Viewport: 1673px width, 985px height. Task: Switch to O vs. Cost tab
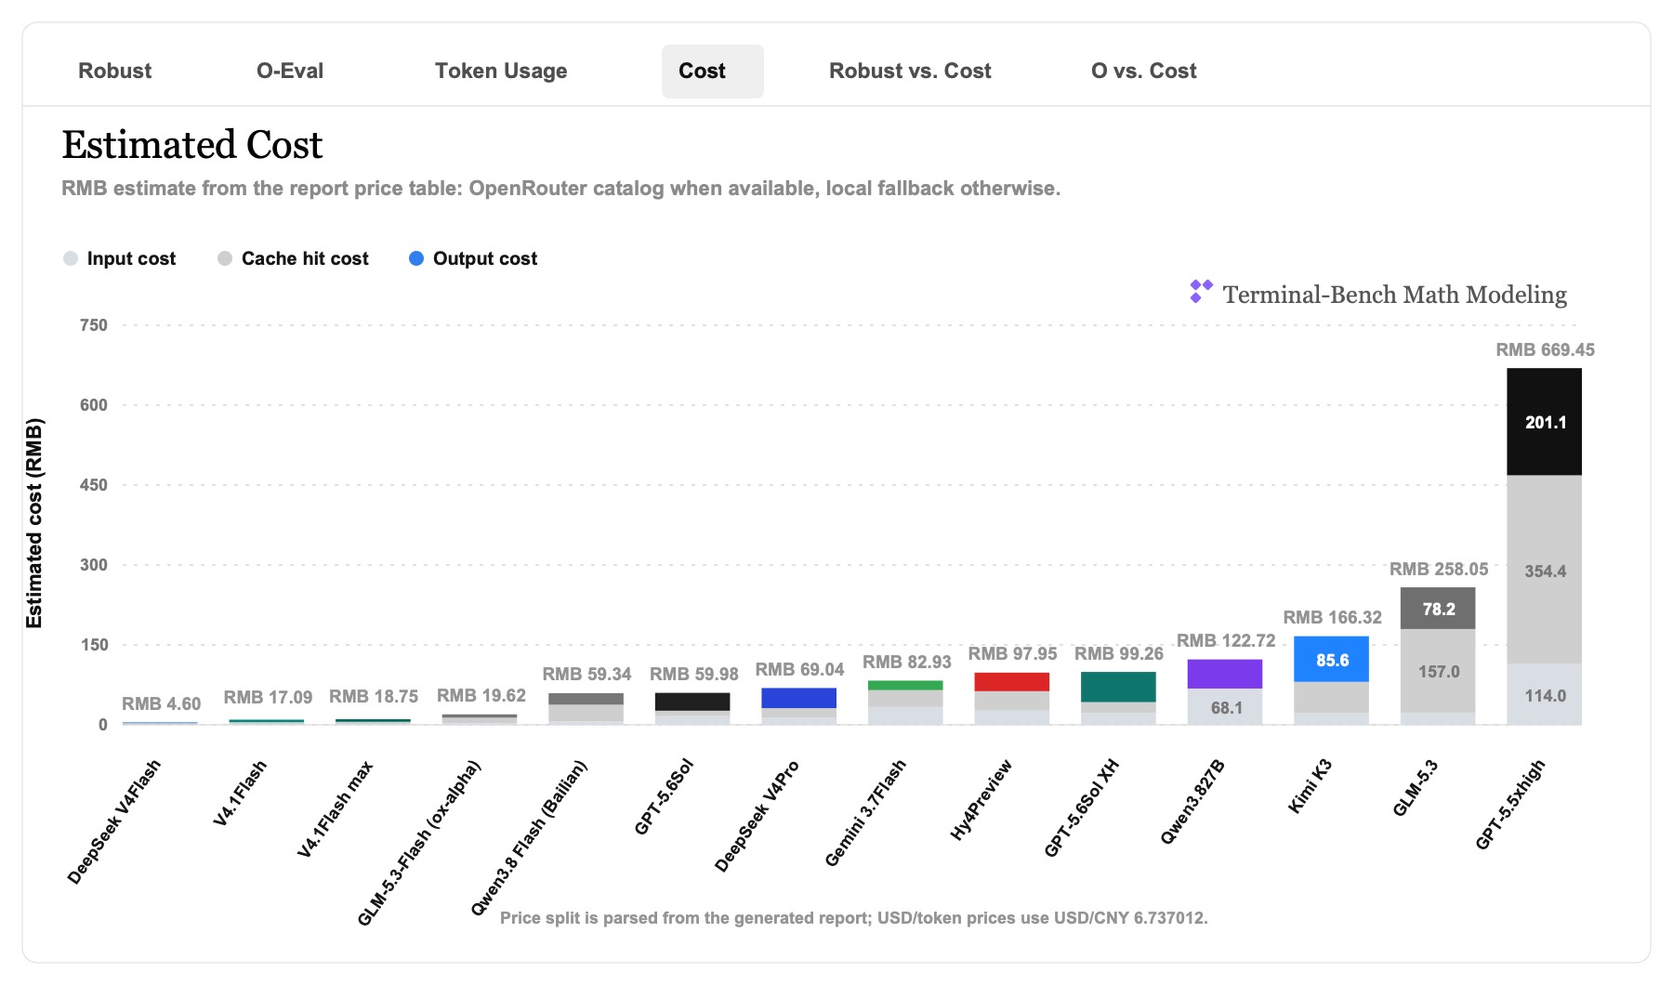1143,71
